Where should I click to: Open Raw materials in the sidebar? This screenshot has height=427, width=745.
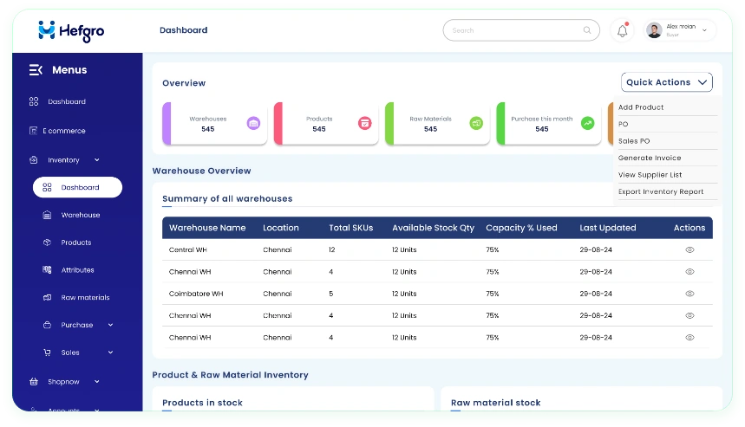[85, 297]
